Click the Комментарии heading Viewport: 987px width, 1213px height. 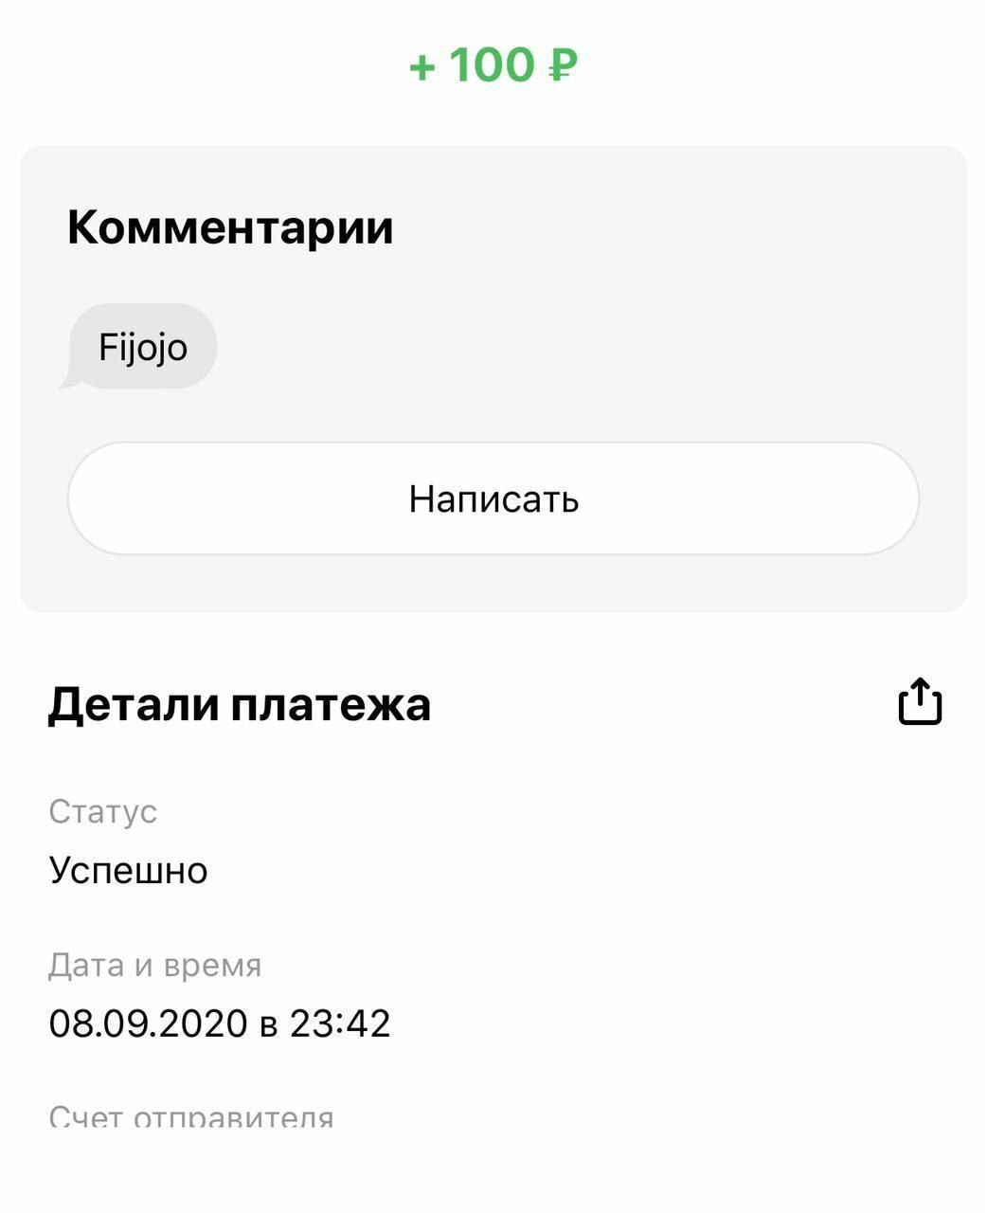[x=230, y=227]
